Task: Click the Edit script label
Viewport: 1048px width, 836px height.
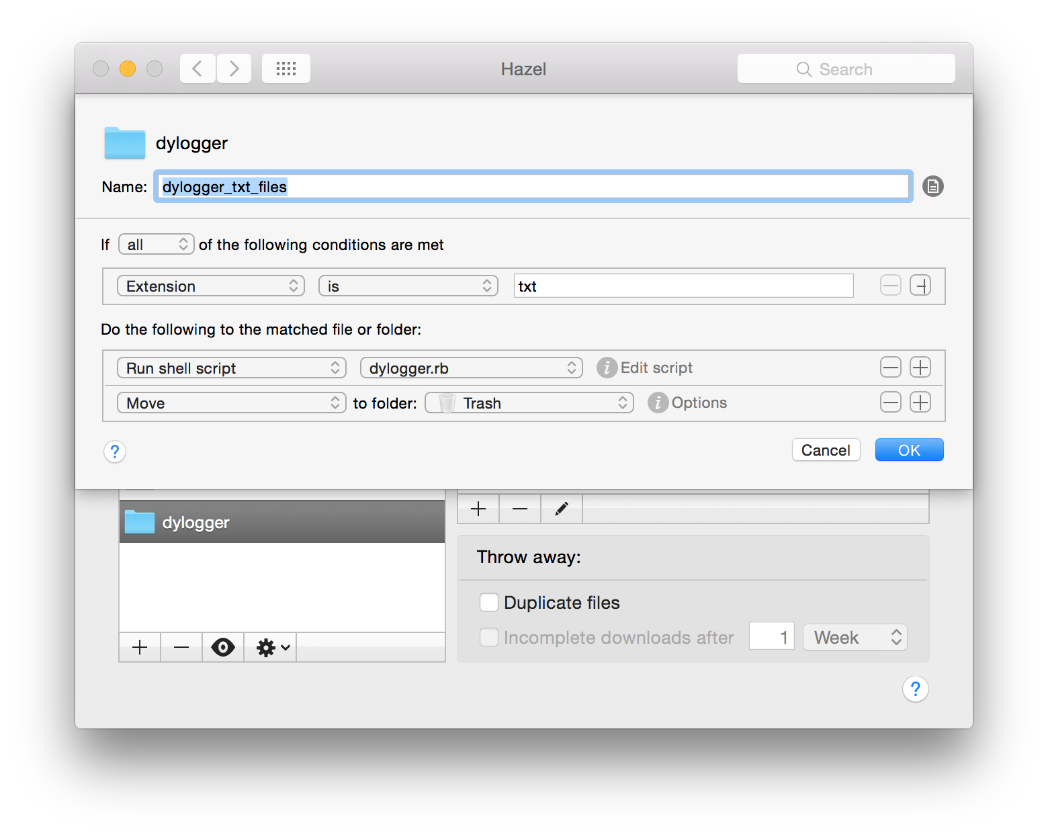Action: coord(656,368)
